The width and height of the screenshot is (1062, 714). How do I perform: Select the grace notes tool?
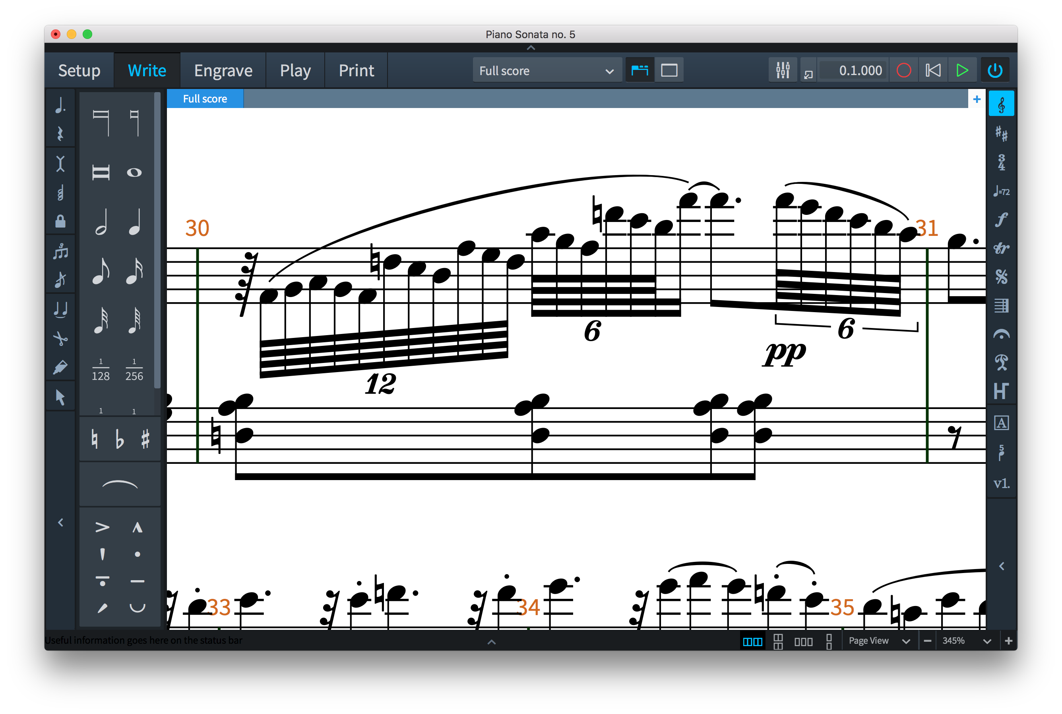point(60,279)
